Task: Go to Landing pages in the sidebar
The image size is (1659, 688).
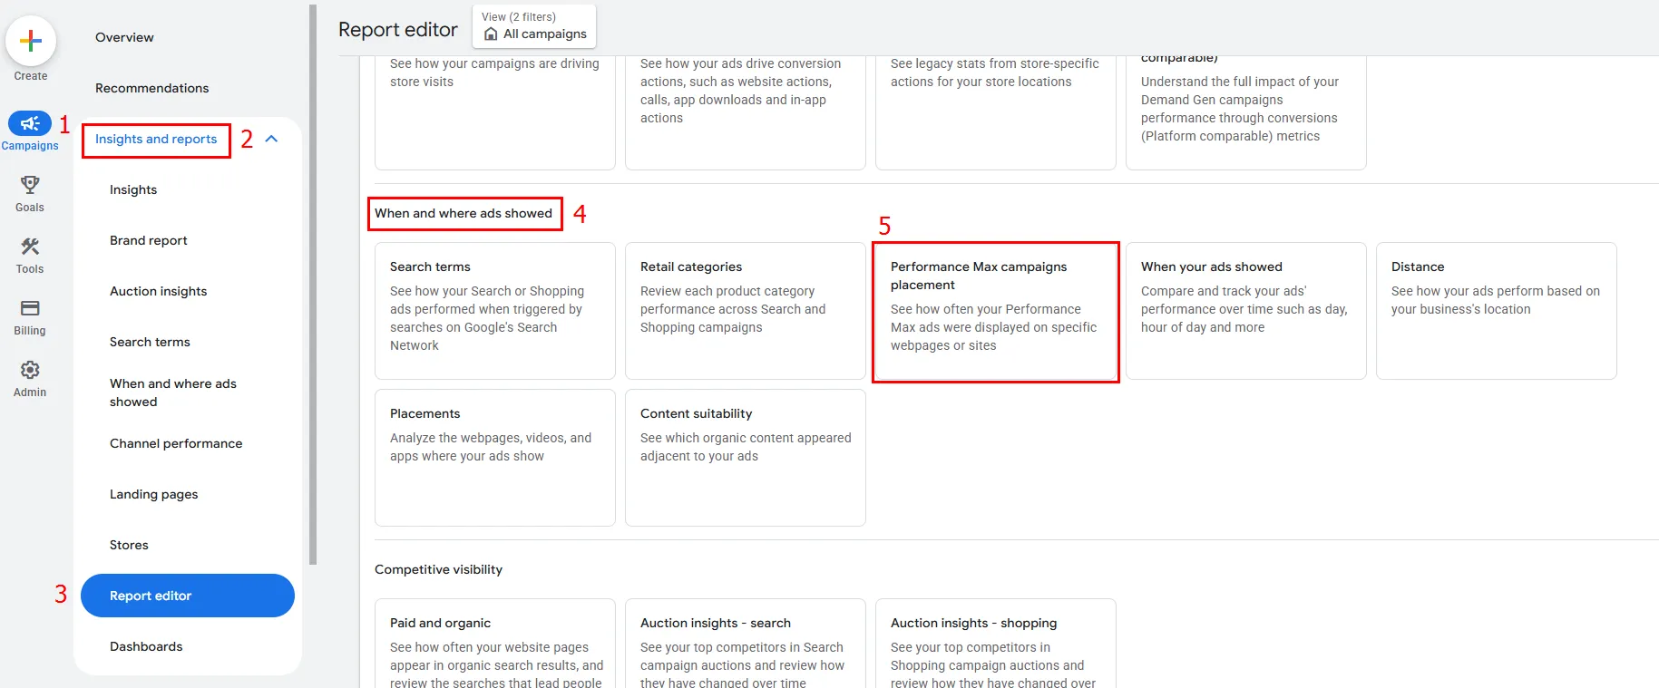Action: click(154, 494)
